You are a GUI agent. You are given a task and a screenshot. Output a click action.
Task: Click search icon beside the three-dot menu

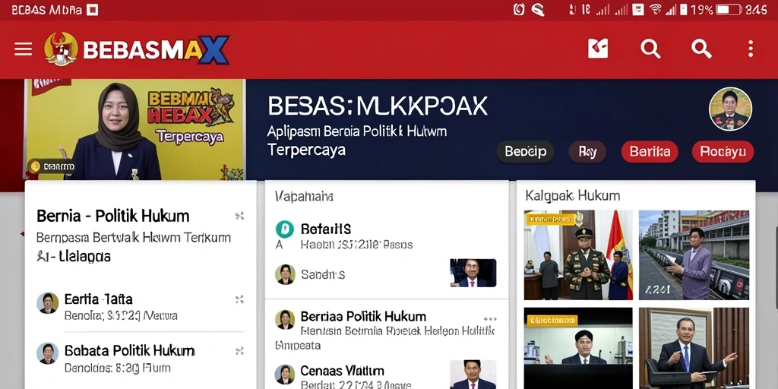[701, 49]
